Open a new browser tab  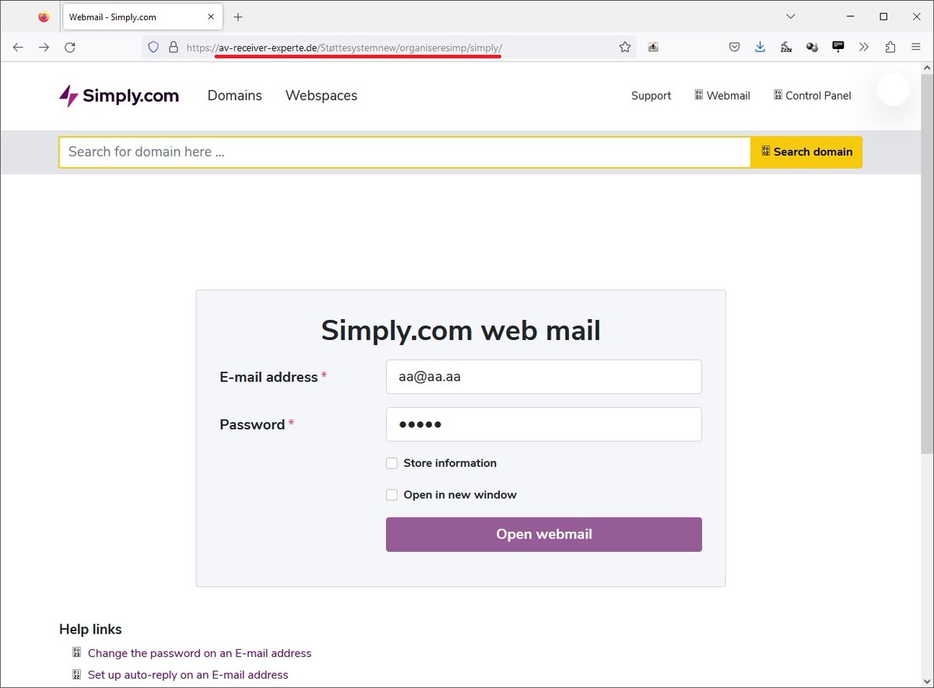(x=238, y=16)
